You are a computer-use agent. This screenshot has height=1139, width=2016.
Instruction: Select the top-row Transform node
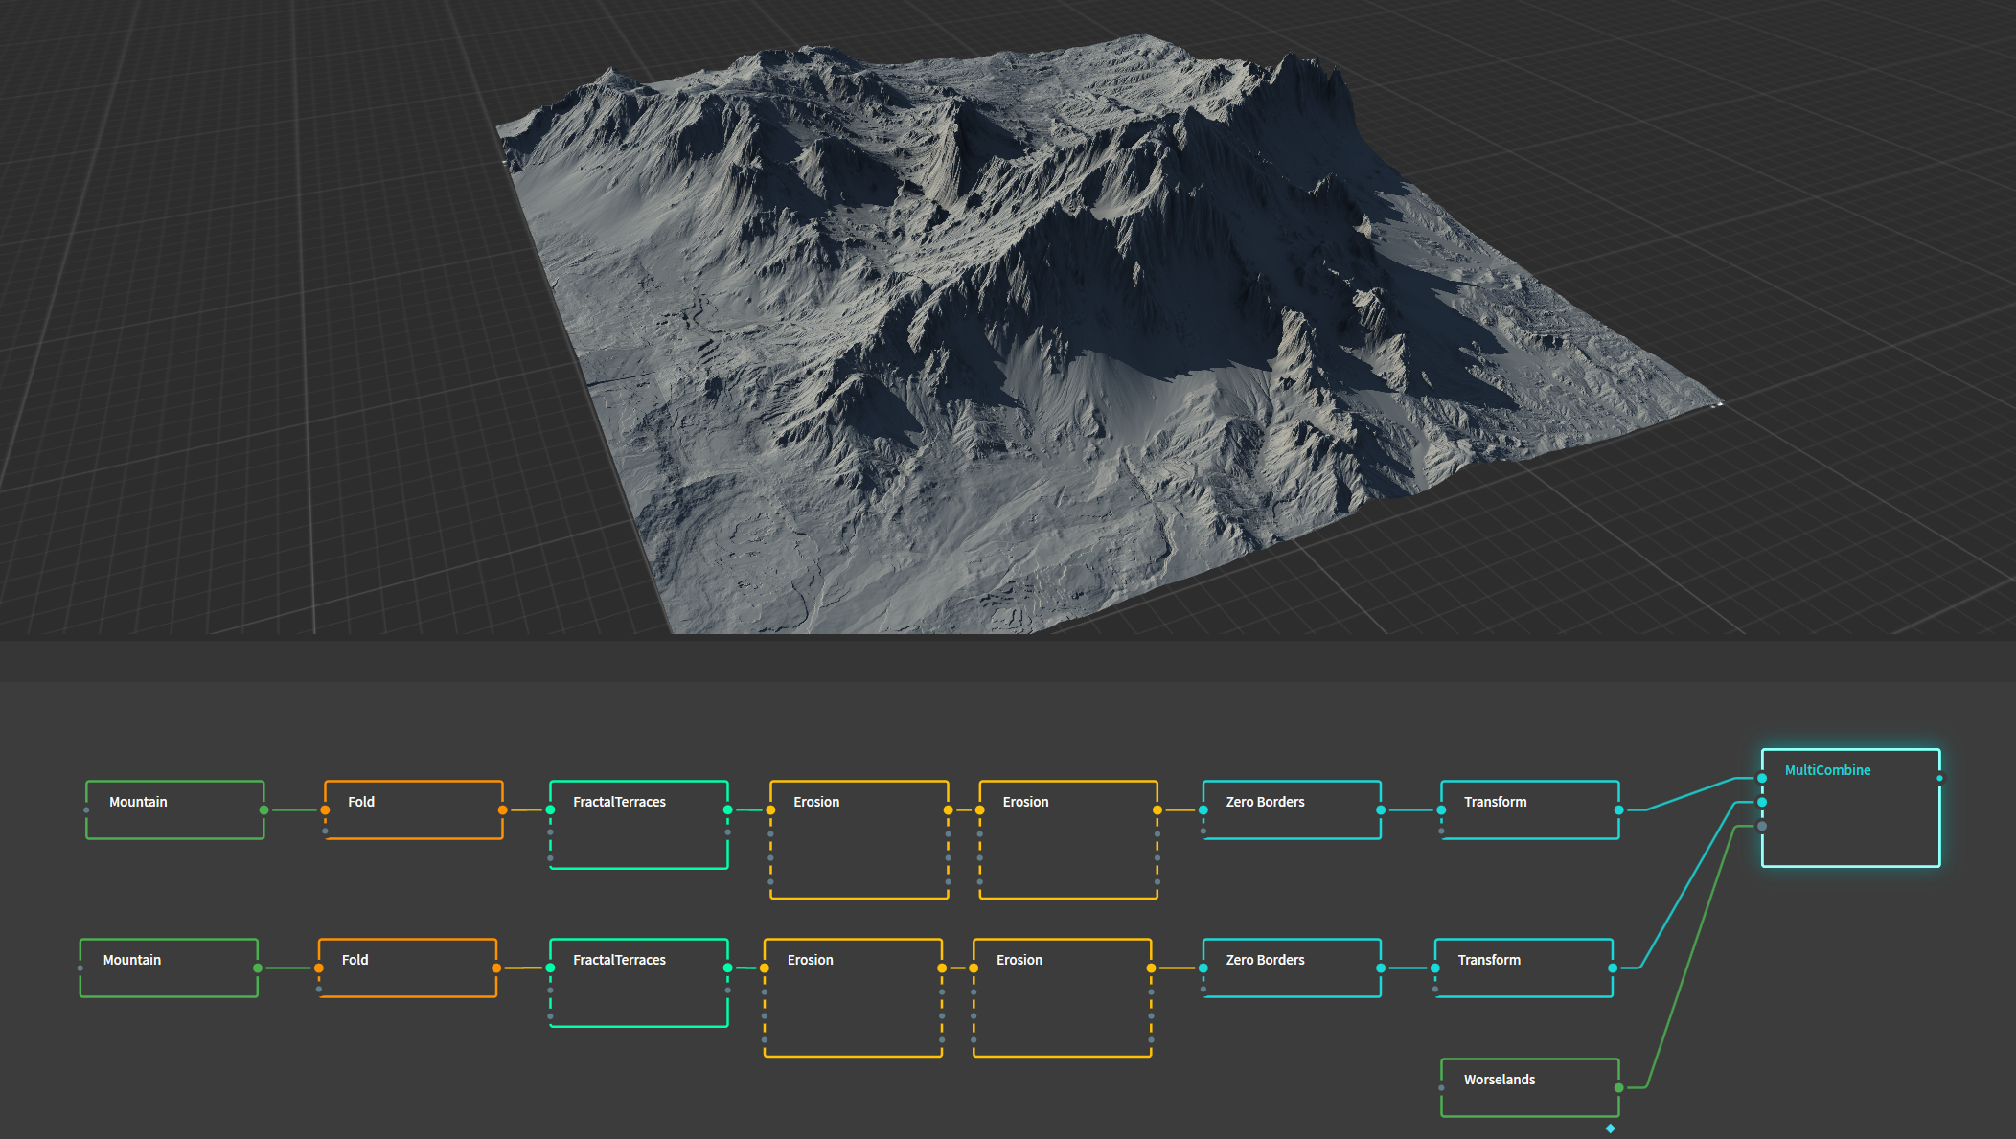click(x=1529, y=810)
